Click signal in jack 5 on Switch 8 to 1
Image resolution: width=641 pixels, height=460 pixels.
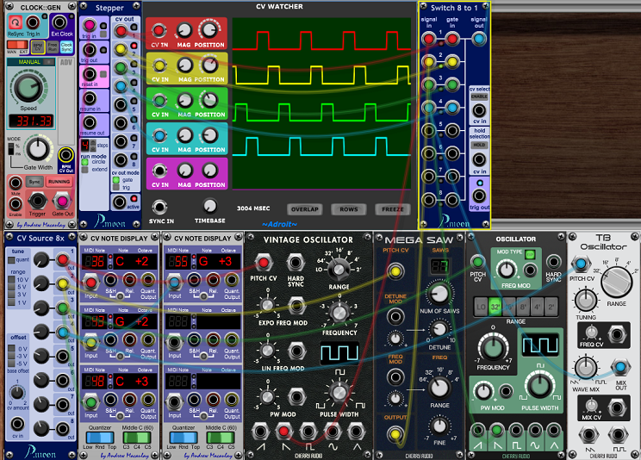coord(428,131)
